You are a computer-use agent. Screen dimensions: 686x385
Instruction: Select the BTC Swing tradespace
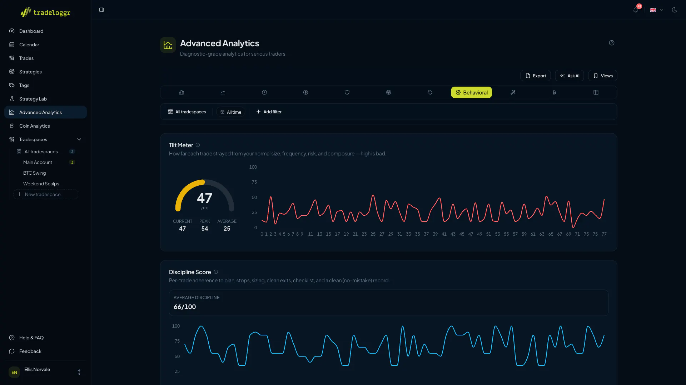46,173
